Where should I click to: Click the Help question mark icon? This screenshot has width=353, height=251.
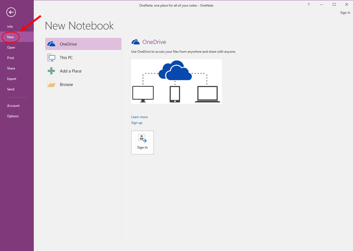pos(309,4)
